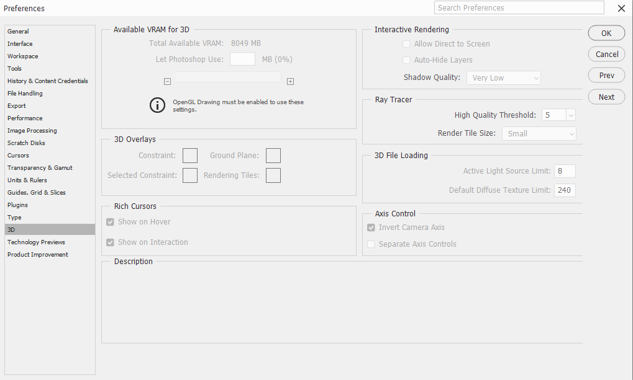Click the Ground Plane color swatch
Viewport: 633px width, 380px height.
(273, 156)
